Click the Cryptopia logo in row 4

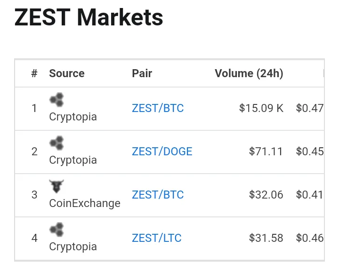coord(56,229)
